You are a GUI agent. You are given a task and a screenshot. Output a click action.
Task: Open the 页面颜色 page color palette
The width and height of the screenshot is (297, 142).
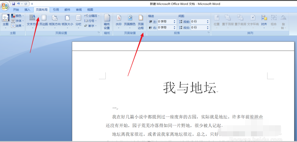[x=130, y=21]
